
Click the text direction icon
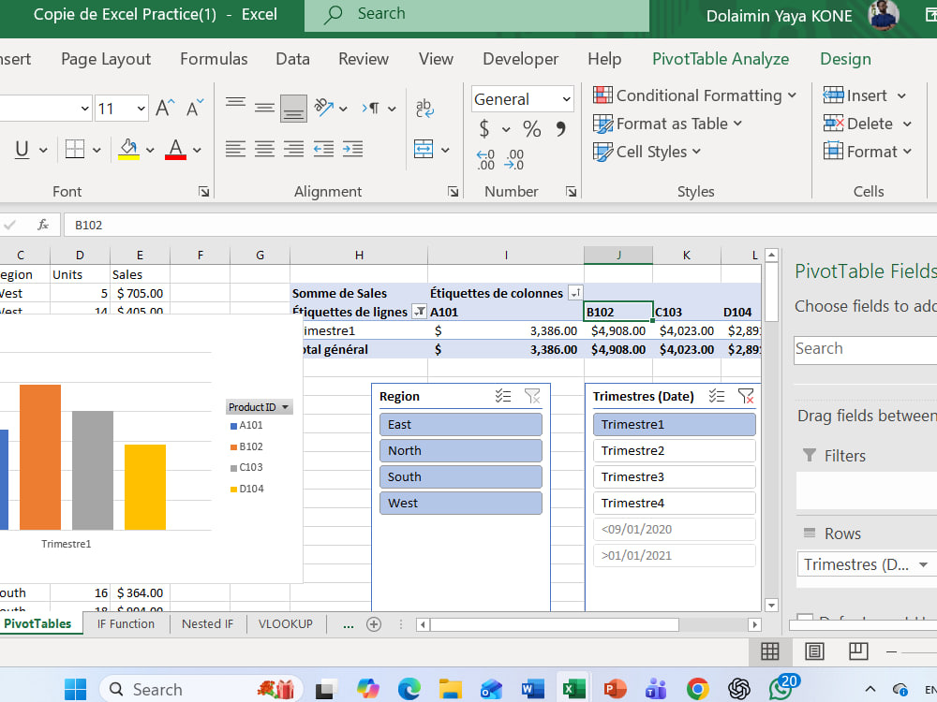tap(370, 108)
